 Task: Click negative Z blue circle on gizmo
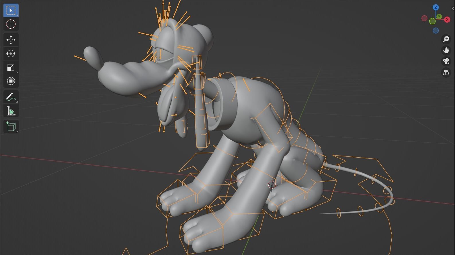436,30
